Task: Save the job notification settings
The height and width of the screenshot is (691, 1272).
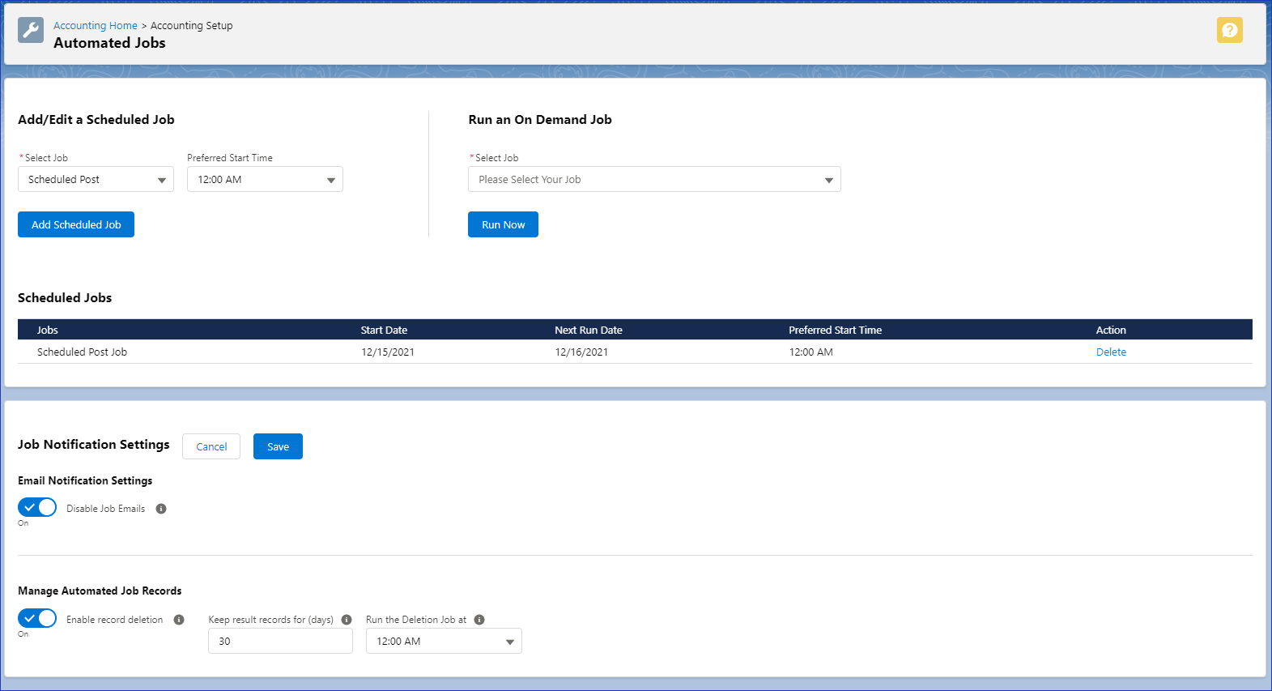Action: 278,447
